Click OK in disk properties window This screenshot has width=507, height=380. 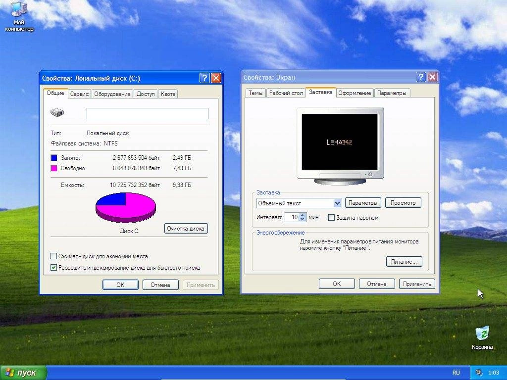coord(120,285)
